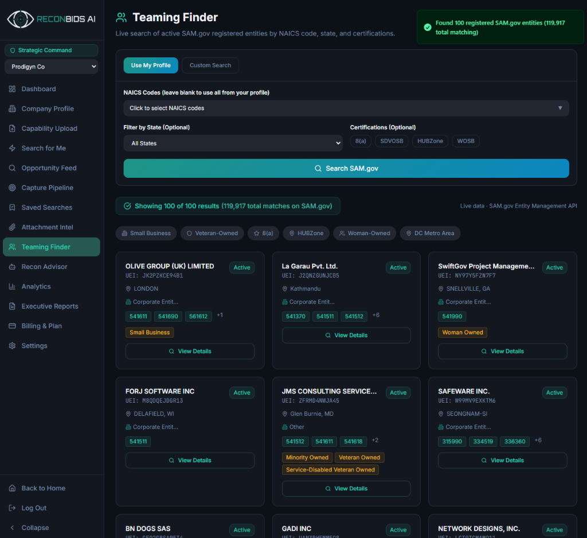View Details for OLIVE GROUP (UK) LIMITED

point(190,352)
